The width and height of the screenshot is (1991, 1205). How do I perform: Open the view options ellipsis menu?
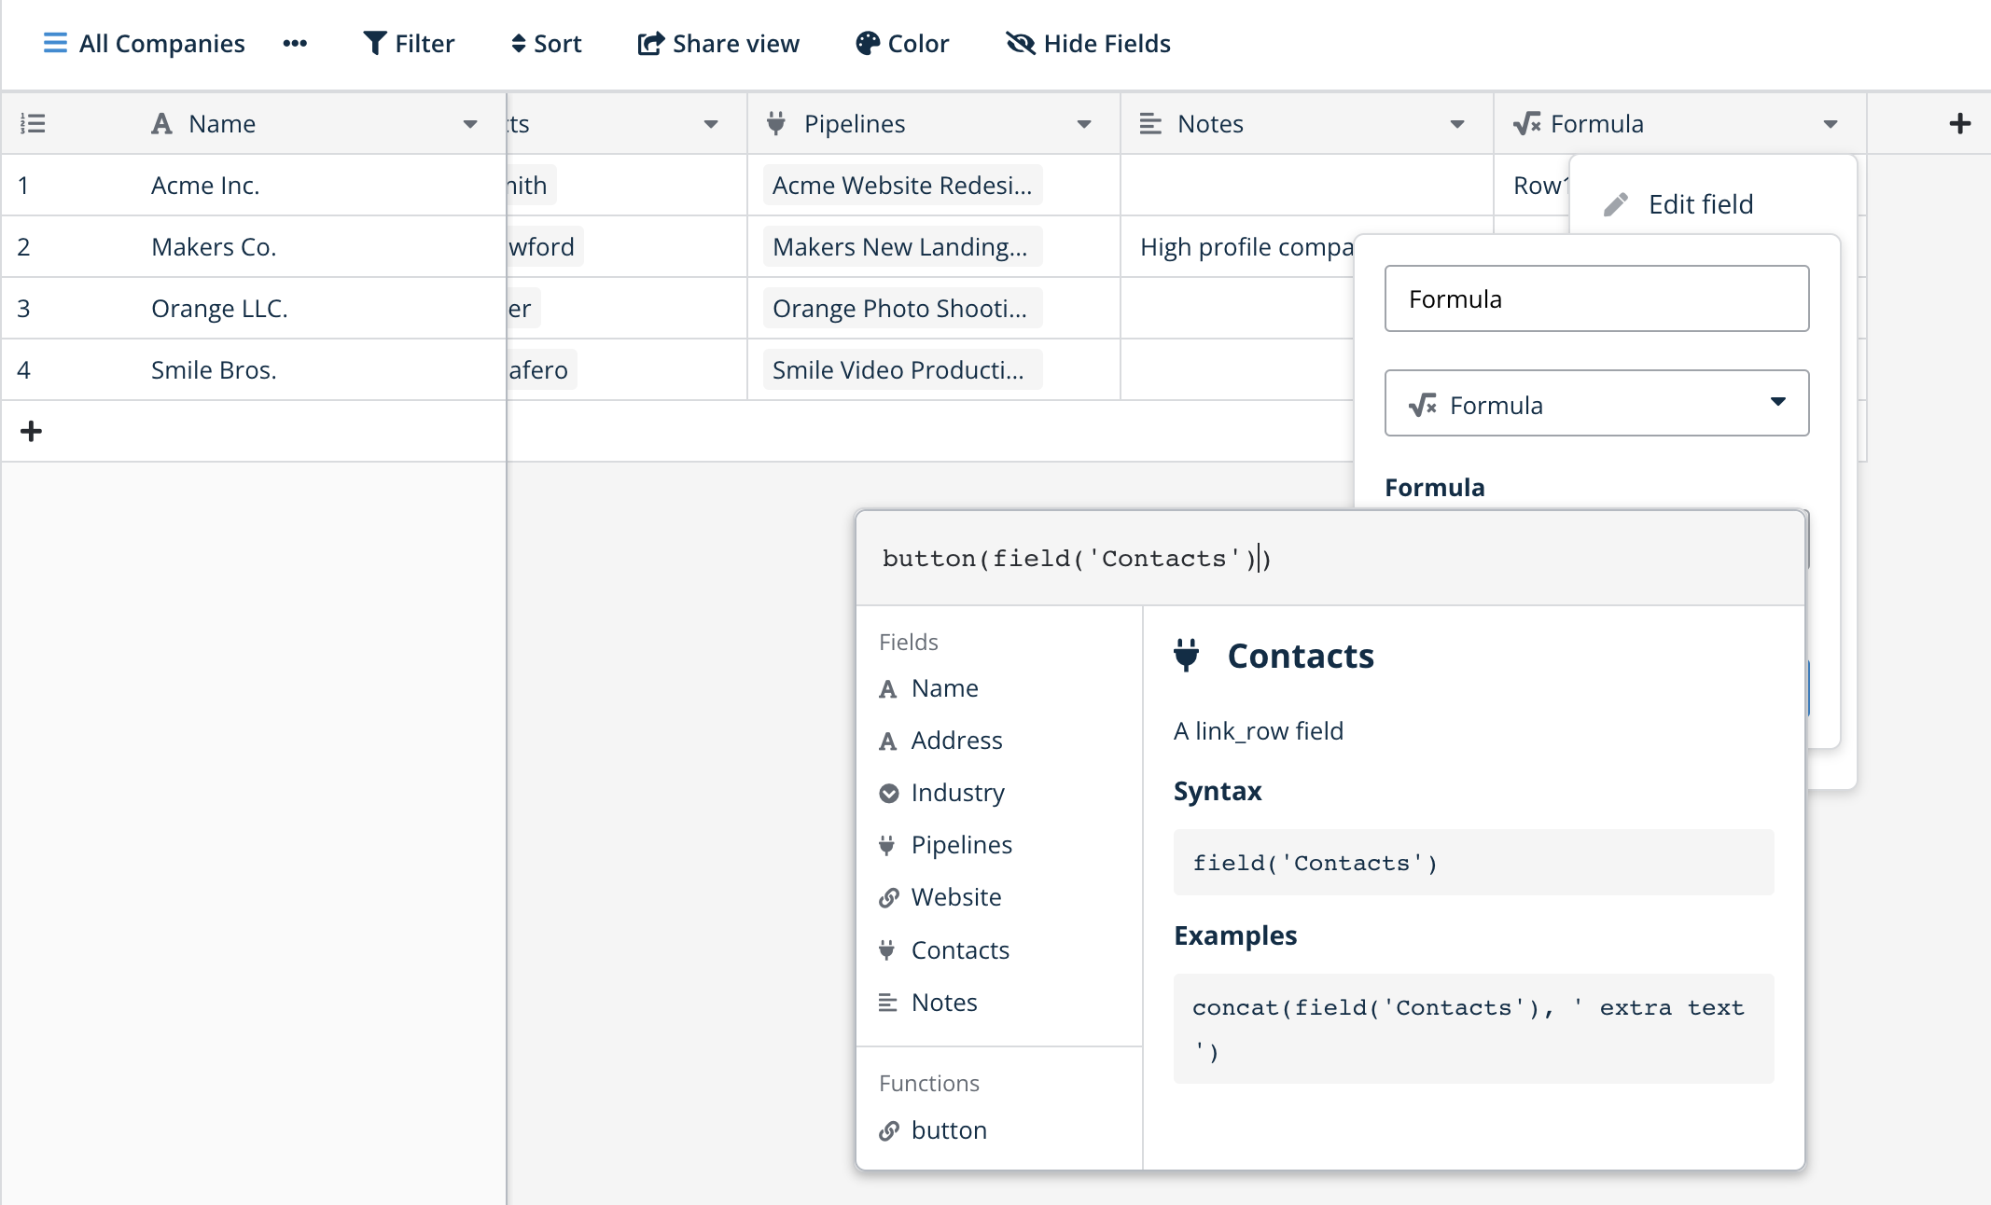tap(295, 43)
